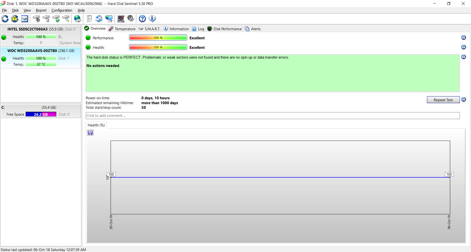Open the Help menu
Viewport: 471px width, 252px height.
[x=81, y=10]
